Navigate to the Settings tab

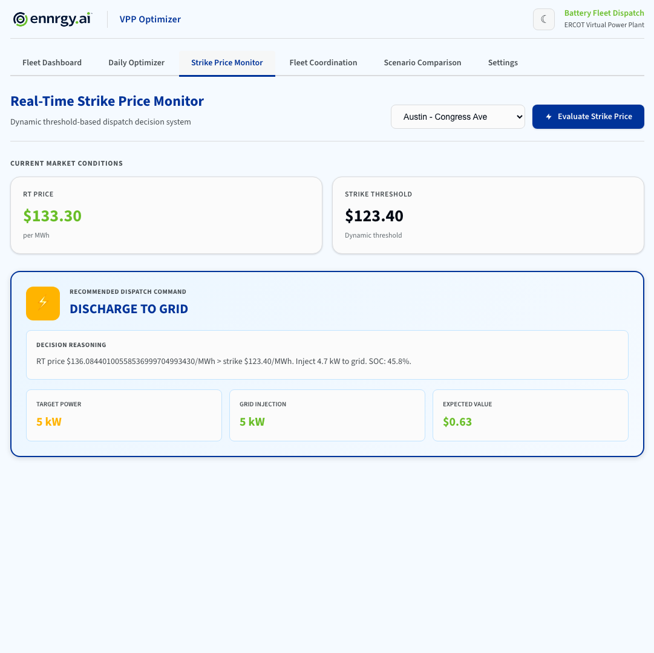503,63
